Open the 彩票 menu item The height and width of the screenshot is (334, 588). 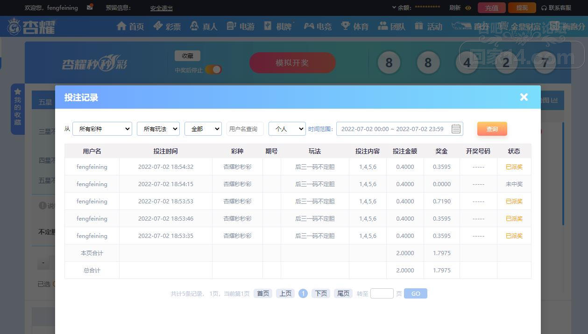(167, 27)
